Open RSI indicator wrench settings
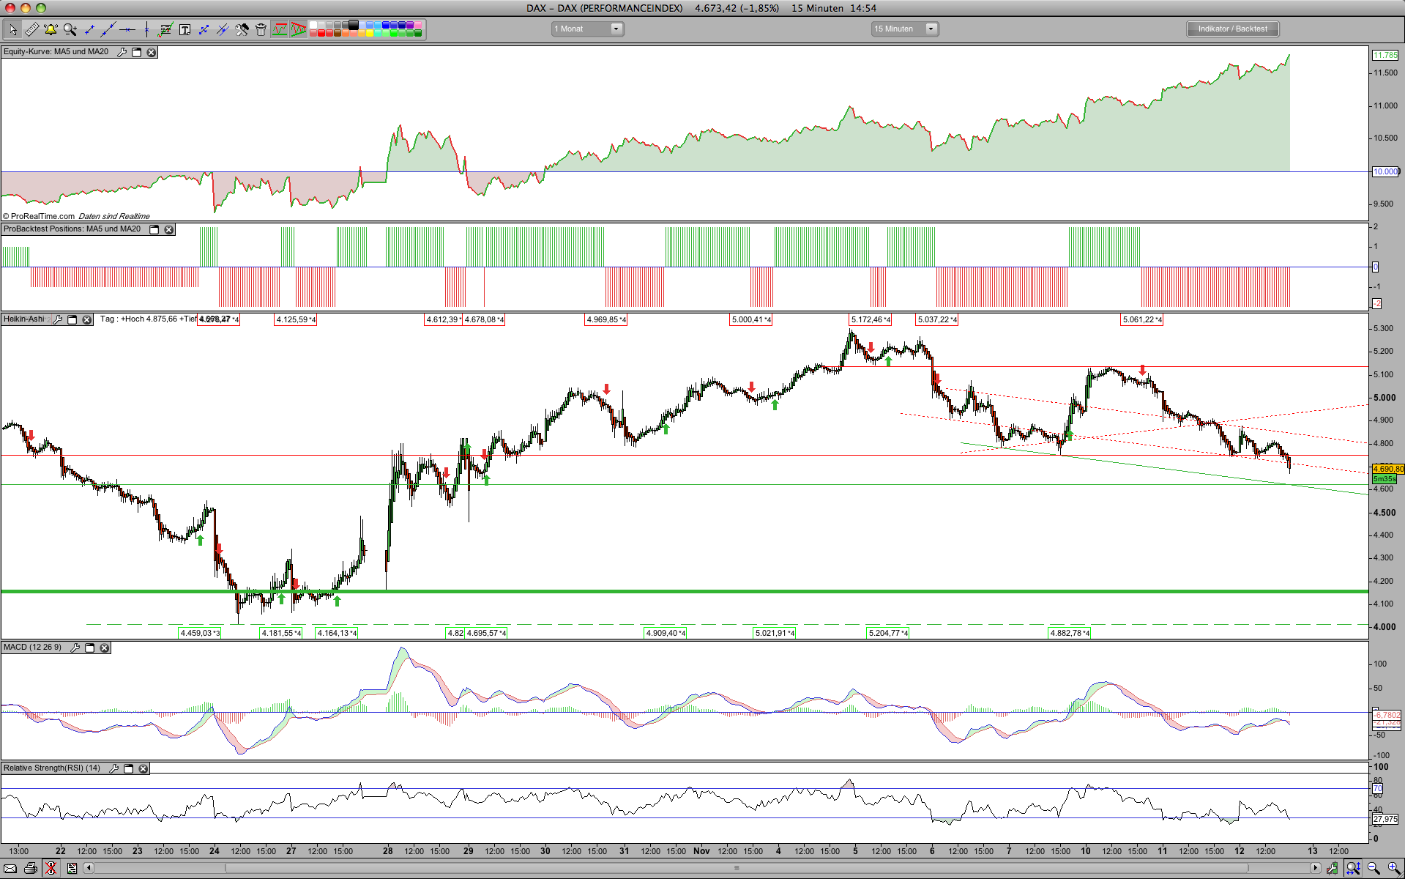The width and height of the screenshot is (1405, 879). click(x=113, y=768)
